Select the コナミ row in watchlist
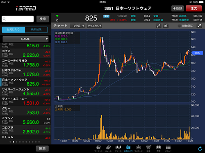Screen dimensions: 205x153 click(25, 53)
